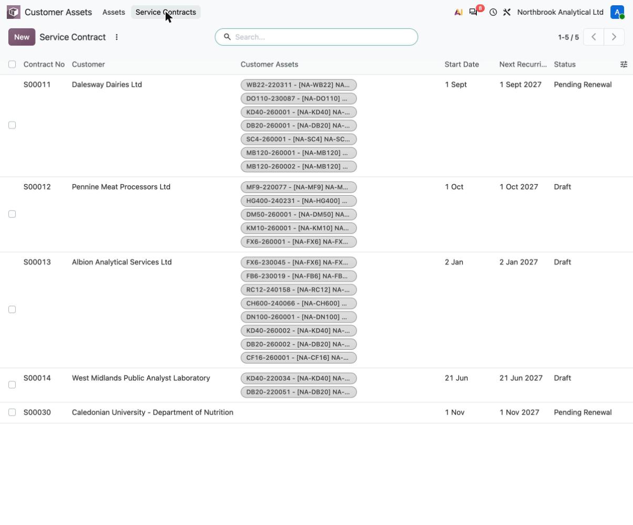Click the DB20-260002 asset tag
This screenshot has height=525, width=633.
[x=299, y=345]
